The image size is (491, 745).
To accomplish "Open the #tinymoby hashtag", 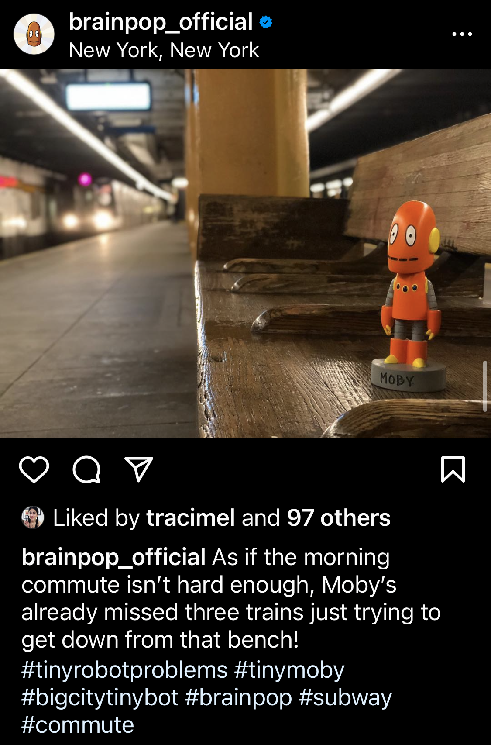I will point(289,670).
